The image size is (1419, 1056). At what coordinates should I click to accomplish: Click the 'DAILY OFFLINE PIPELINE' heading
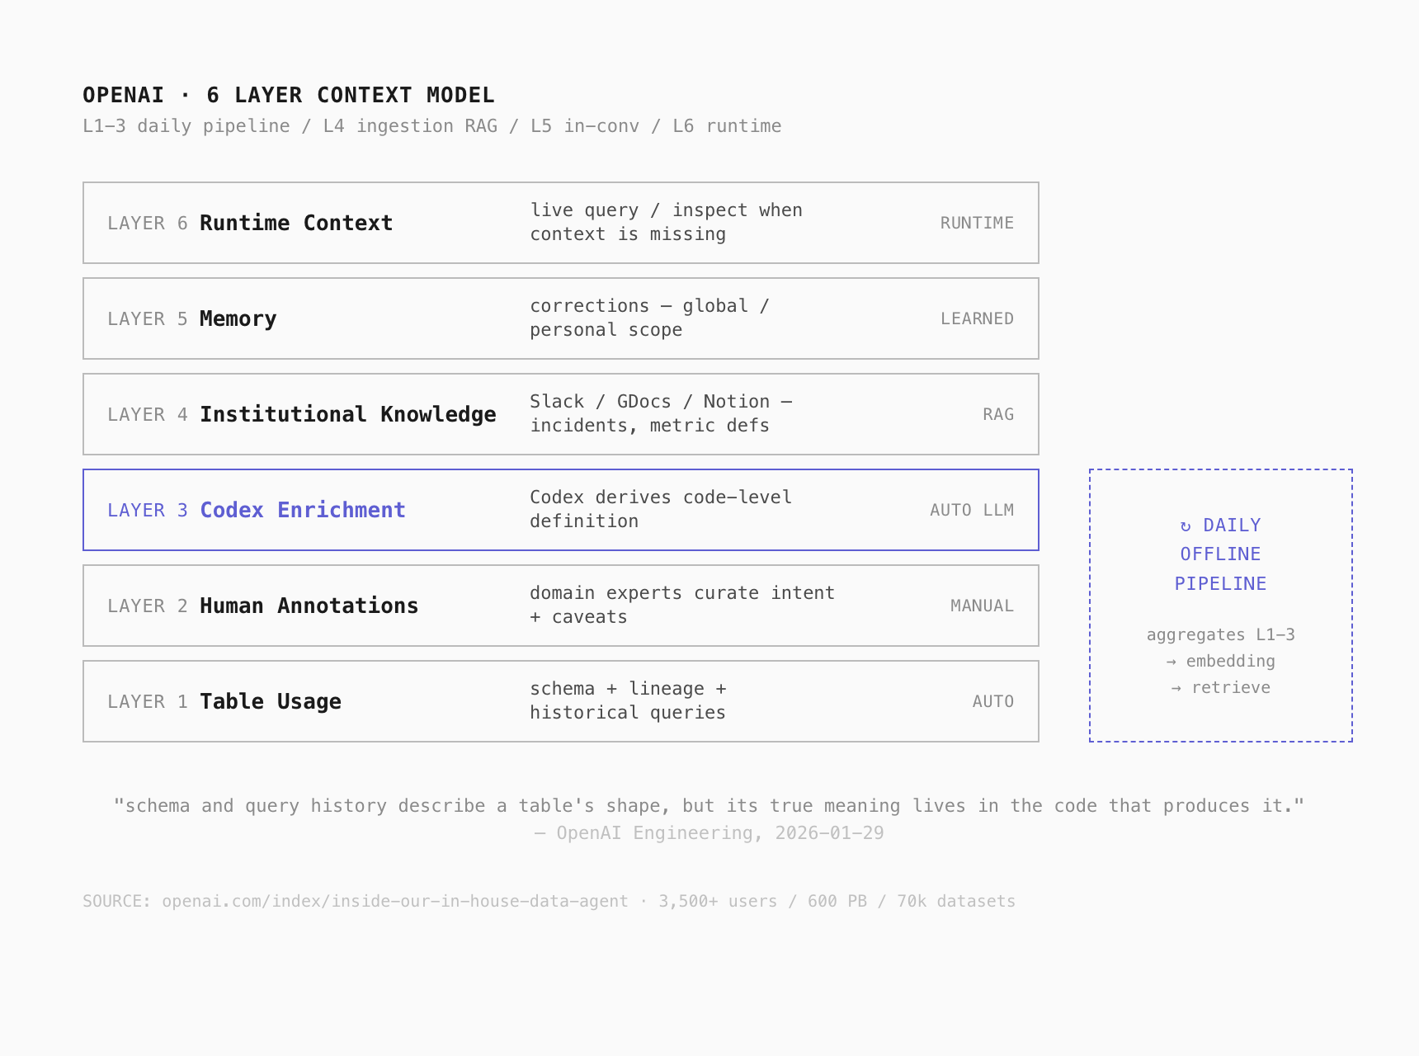1221,554
